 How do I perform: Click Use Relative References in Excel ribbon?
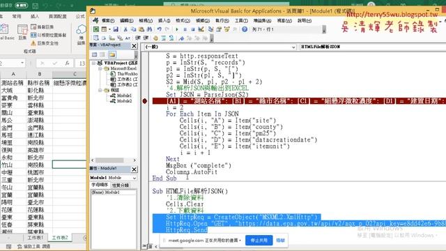[48, 35]
